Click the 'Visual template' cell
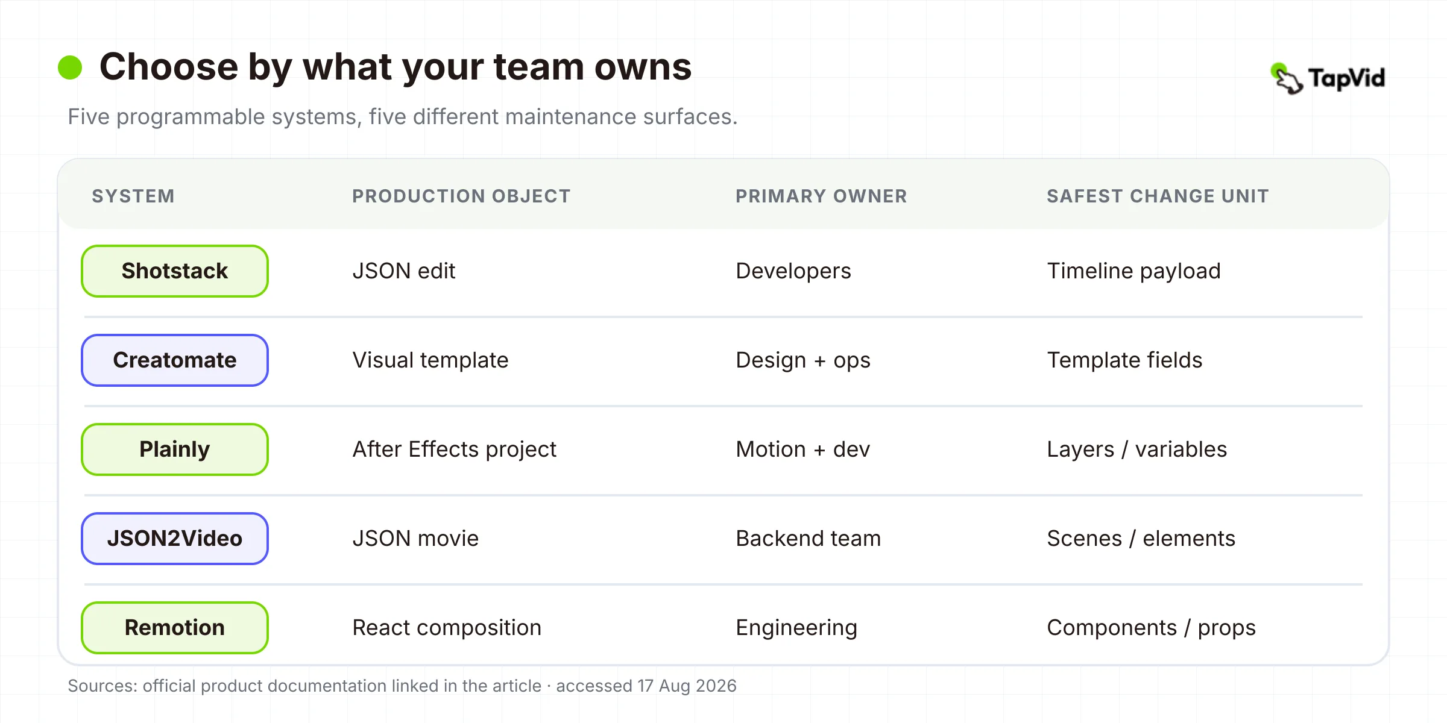 pos(430,360)
